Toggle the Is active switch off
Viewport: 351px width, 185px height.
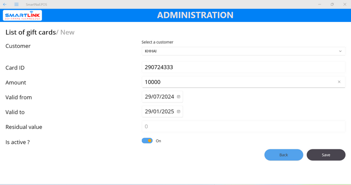coord(147,141)
